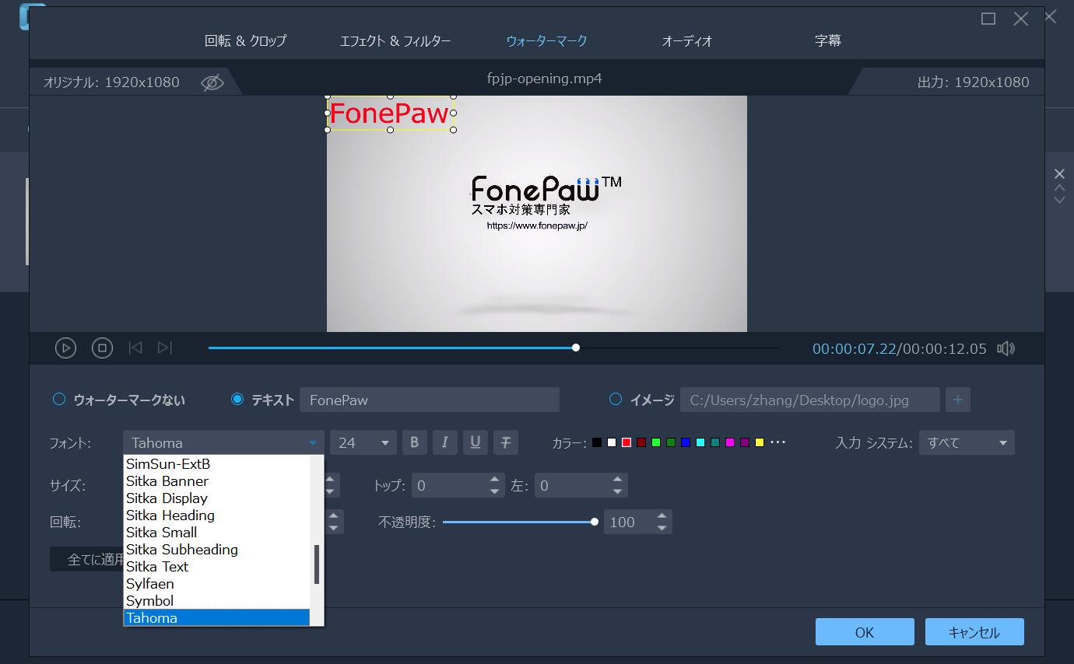Image resolution: width=1074 pixels, height=664 pixels.
Task: Click the 'トップ' value field
Action: [458, 486]
